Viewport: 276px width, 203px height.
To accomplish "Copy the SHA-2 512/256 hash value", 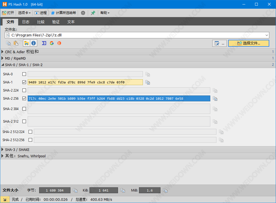I will [221, 140].
